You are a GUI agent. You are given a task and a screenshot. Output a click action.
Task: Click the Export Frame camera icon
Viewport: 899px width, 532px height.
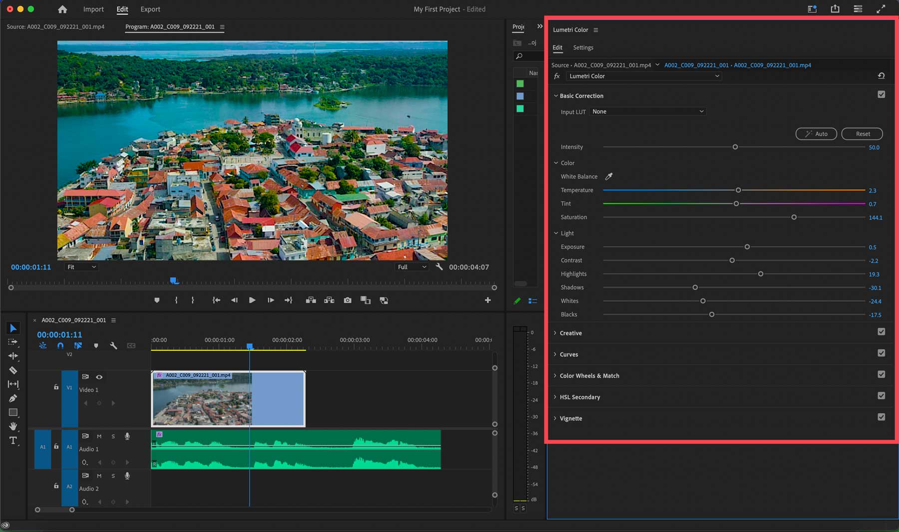pos(348,300)
